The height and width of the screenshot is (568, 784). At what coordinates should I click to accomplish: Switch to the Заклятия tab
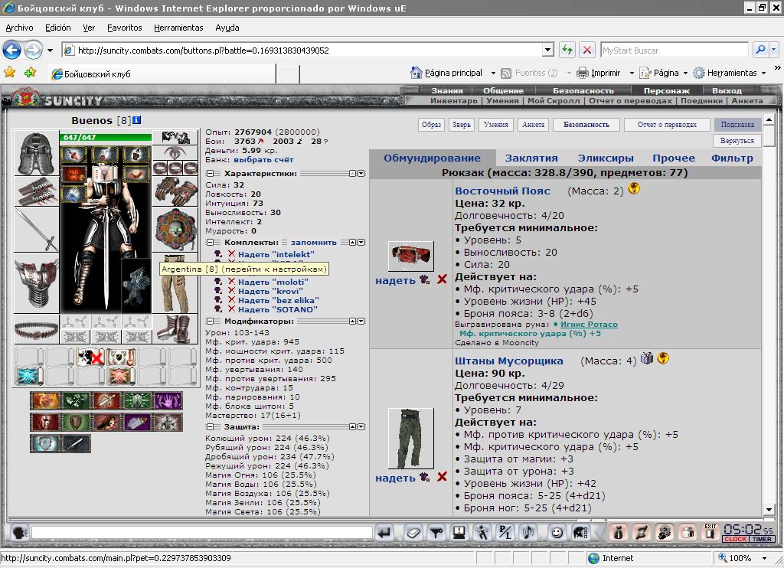tap(531, 158)
